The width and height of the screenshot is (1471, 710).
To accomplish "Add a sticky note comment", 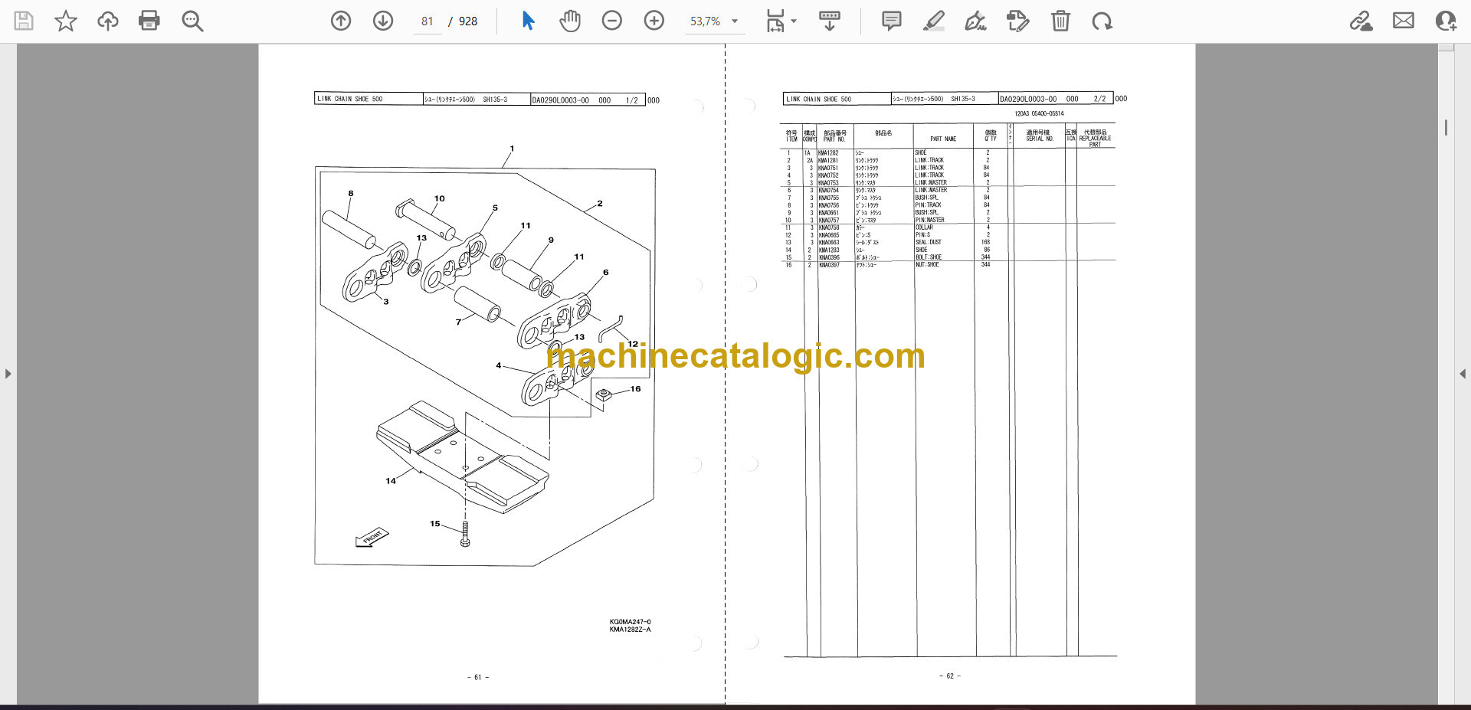I will pos(892,21).
